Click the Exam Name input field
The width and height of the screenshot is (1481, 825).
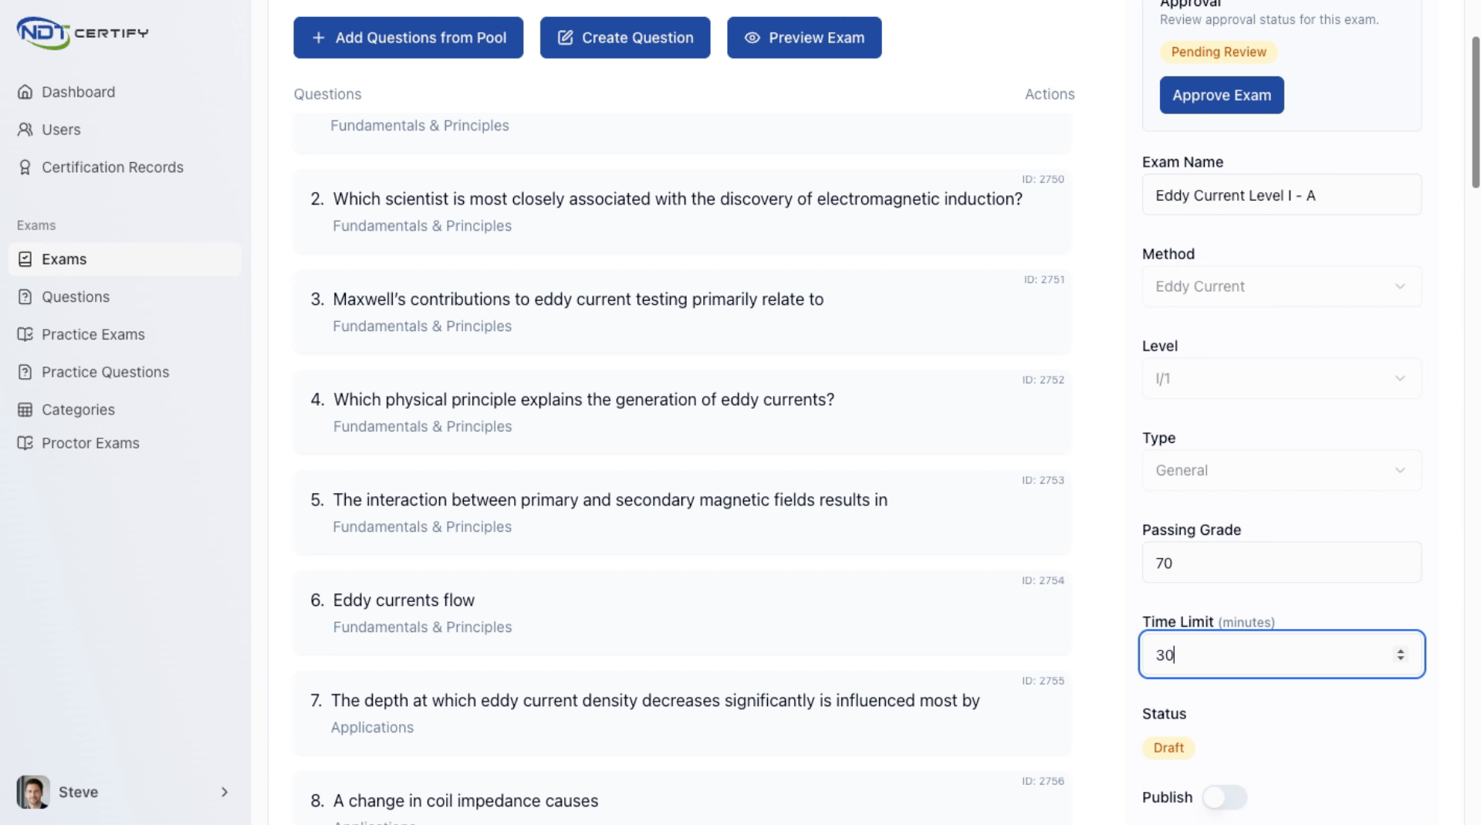[1282, 195]
